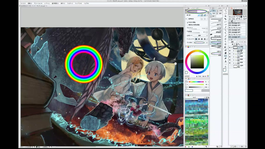Expand the second layer folder
265x149 pixels.
(x=234, y=51)
